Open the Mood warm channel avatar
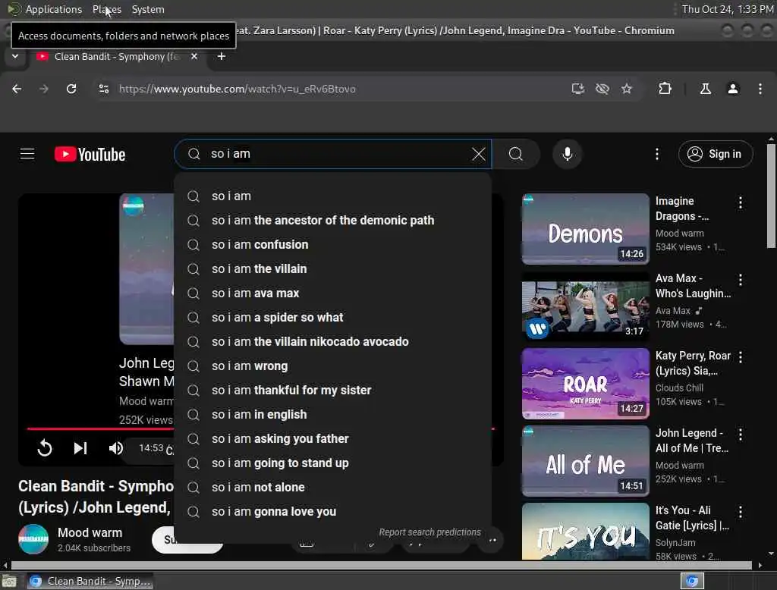The height and width of the screenshot is (590, 777). pos(33,539)
